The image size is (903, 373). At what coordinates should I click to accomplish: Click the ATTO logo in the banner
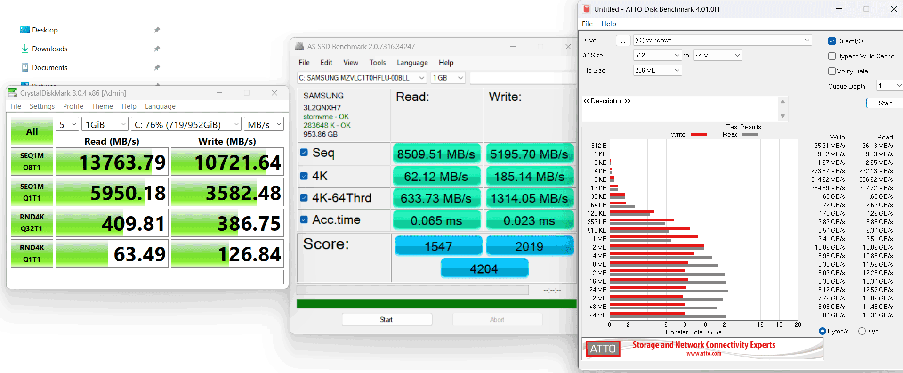pyautogui.click(x=603, y=349)
